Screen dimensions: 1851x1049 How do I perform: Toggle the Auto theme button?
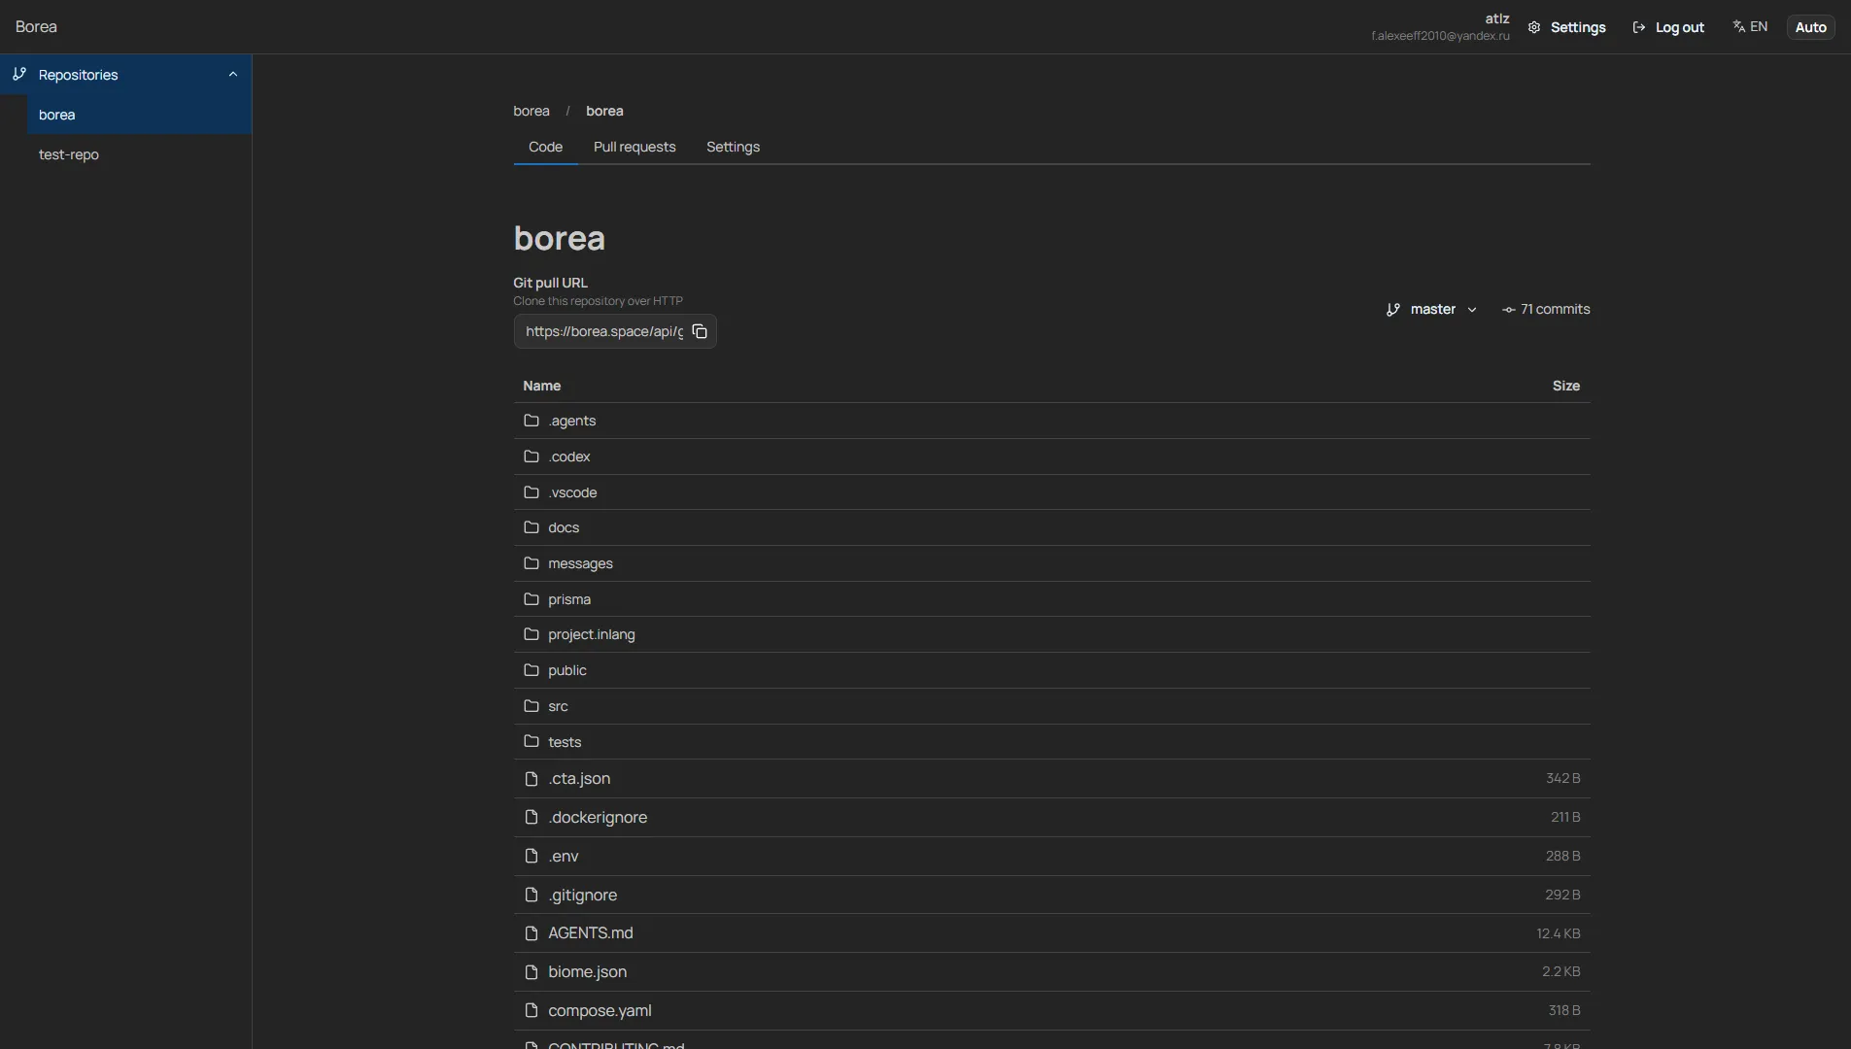[x=1810, y=27]
